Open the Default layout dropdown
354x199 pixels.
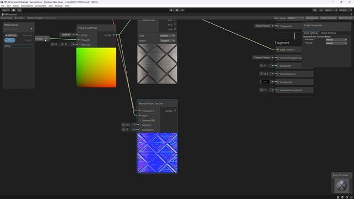tap(345, 10)
